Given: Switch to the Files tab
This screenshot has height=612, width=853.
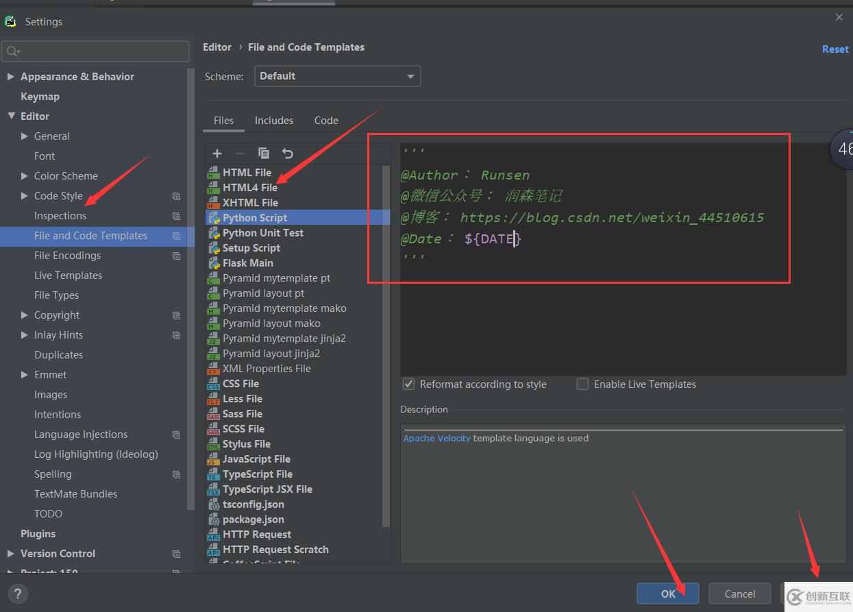Looking at the screenshot, I should (223, 121).
